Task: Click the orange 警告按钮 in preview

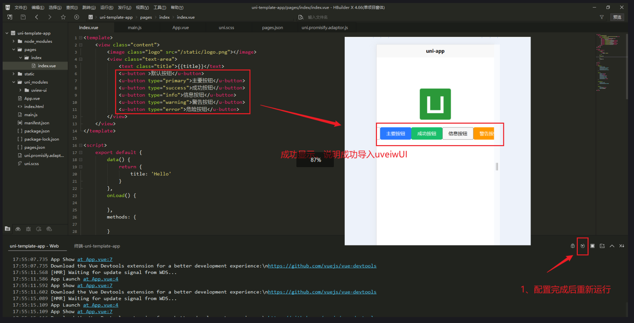Action: tap(484, 134)
